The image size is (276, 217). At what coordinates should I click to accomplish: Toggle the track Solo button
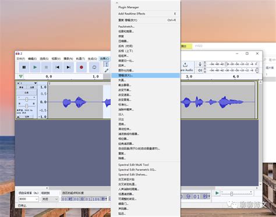pyautogui.click(x=31, y=87)
